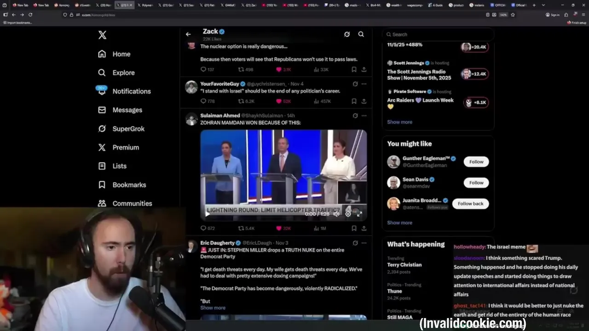Image resolution: width=589 pixels, height=331 pixels.
Task: Open Communities in the sidebar
Action: point(125,203)
